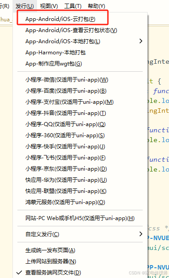Viewport: 169px width, 278px height.
Task: Choose App-制作应用wgt包(G)
Action: (54, 64)
